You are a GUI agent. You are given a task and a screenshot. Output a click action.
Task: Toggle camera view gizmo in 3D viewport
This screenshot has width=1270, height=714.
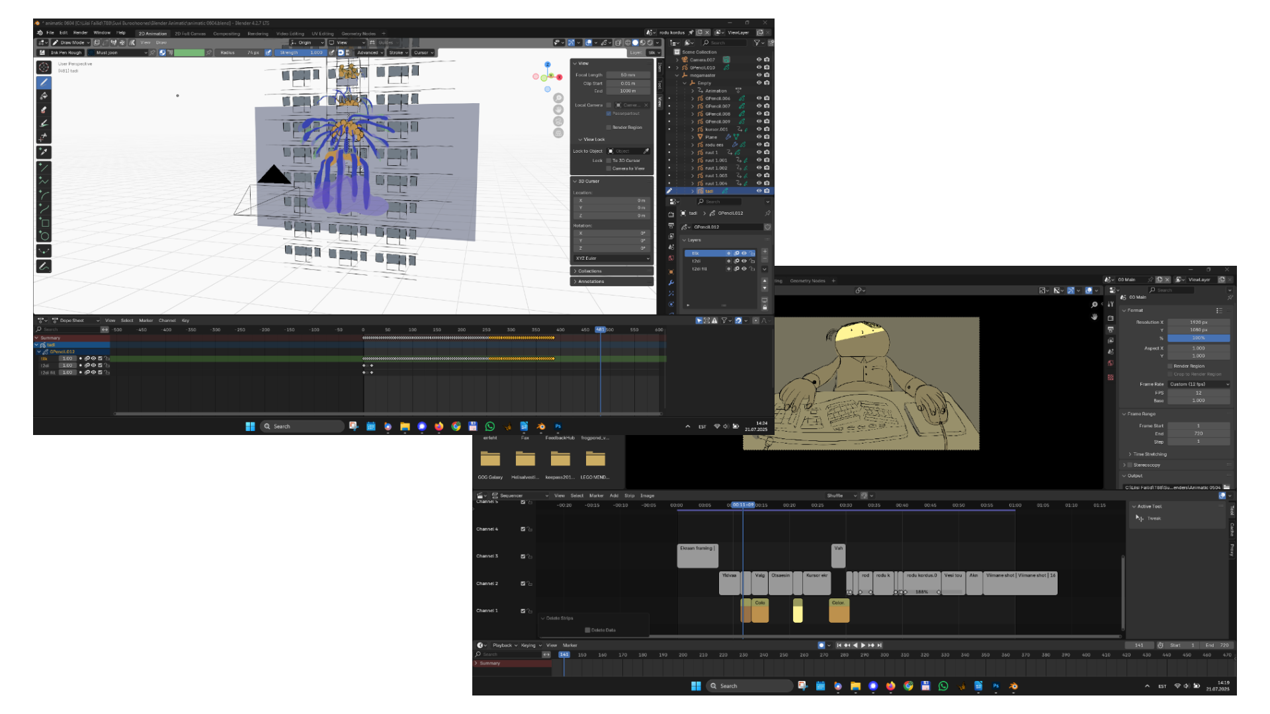[558, 122]
